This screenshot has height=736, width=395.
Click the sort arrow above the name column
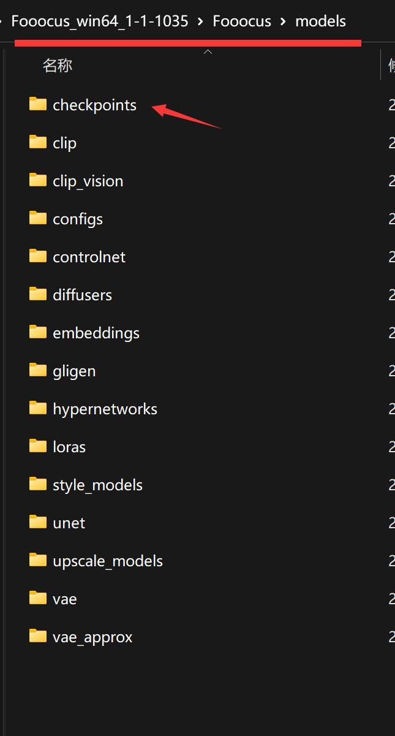(208, 52)
